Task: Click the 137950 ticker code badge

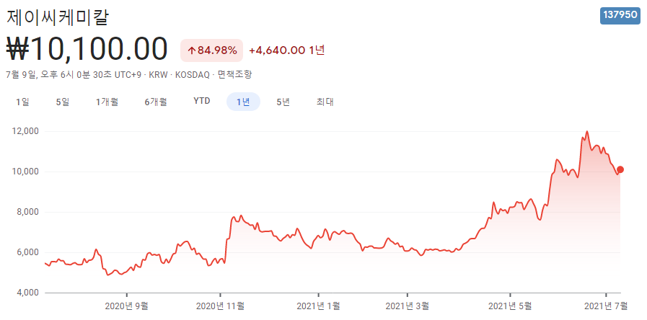Action: [x=620, y=15]
